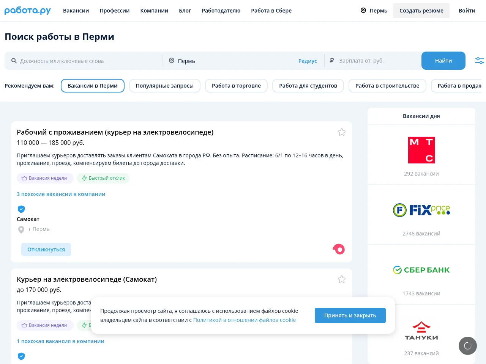The width and height of the screenshot is (486, 364).
Task: Select the Вакансии в Перми chip
Action: (x=93, y=86)
